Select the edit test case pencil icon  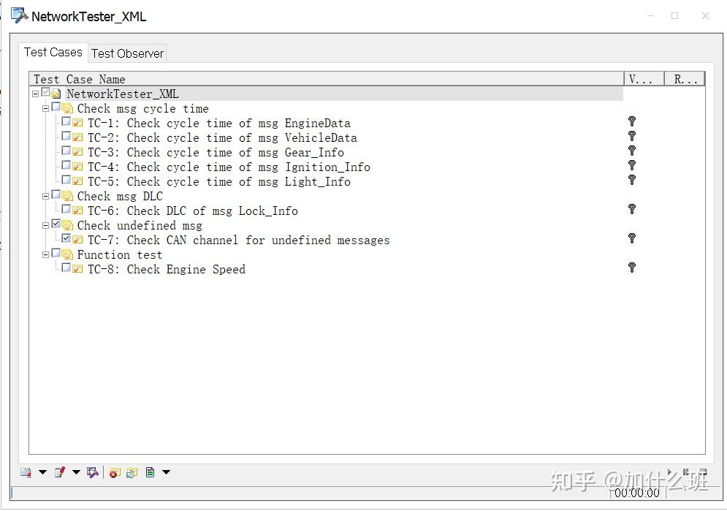[x=61, y=472]
